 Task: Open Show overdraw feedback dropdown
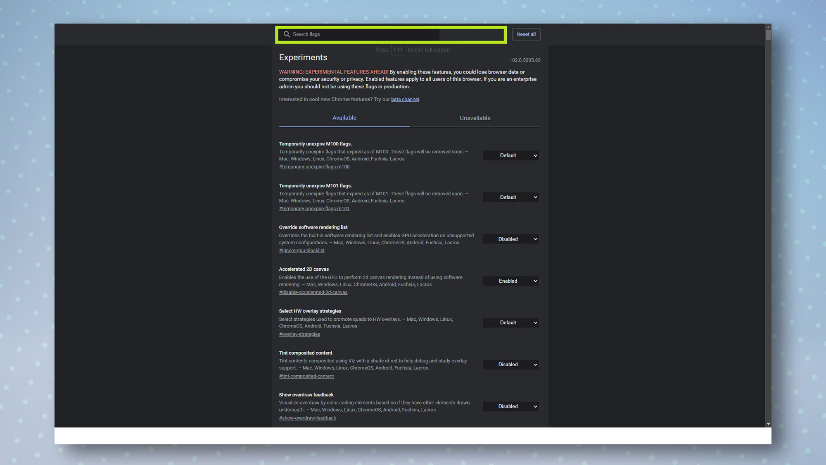coord(511,406)
